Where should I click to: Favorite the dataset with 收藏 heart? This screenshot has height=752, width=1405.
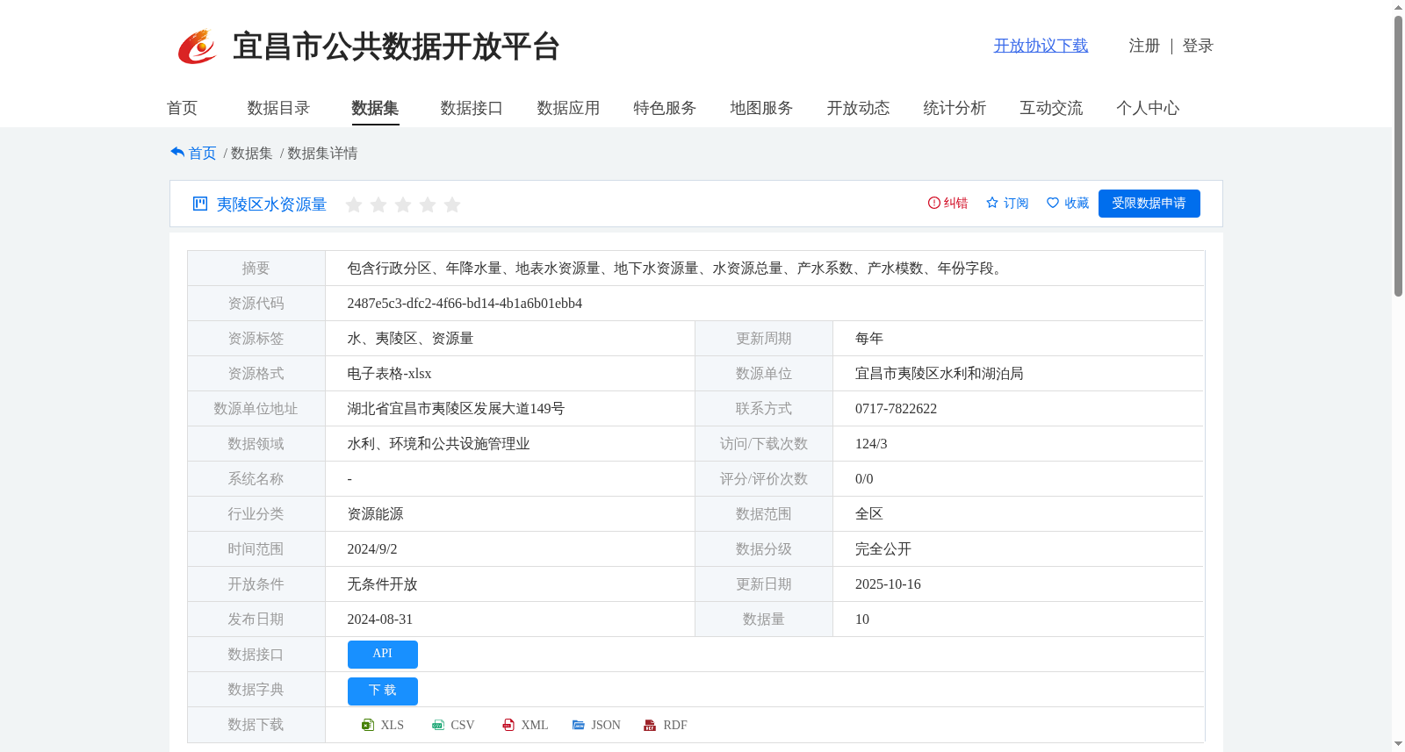pyautogui.click(x=1053, y=203)
